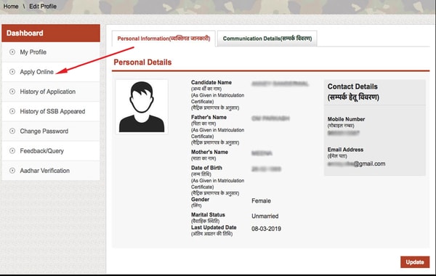Click the Date of Birth label
Viewport: 436px width, 276px height.
pyautogui.click(x=206, y=168)
